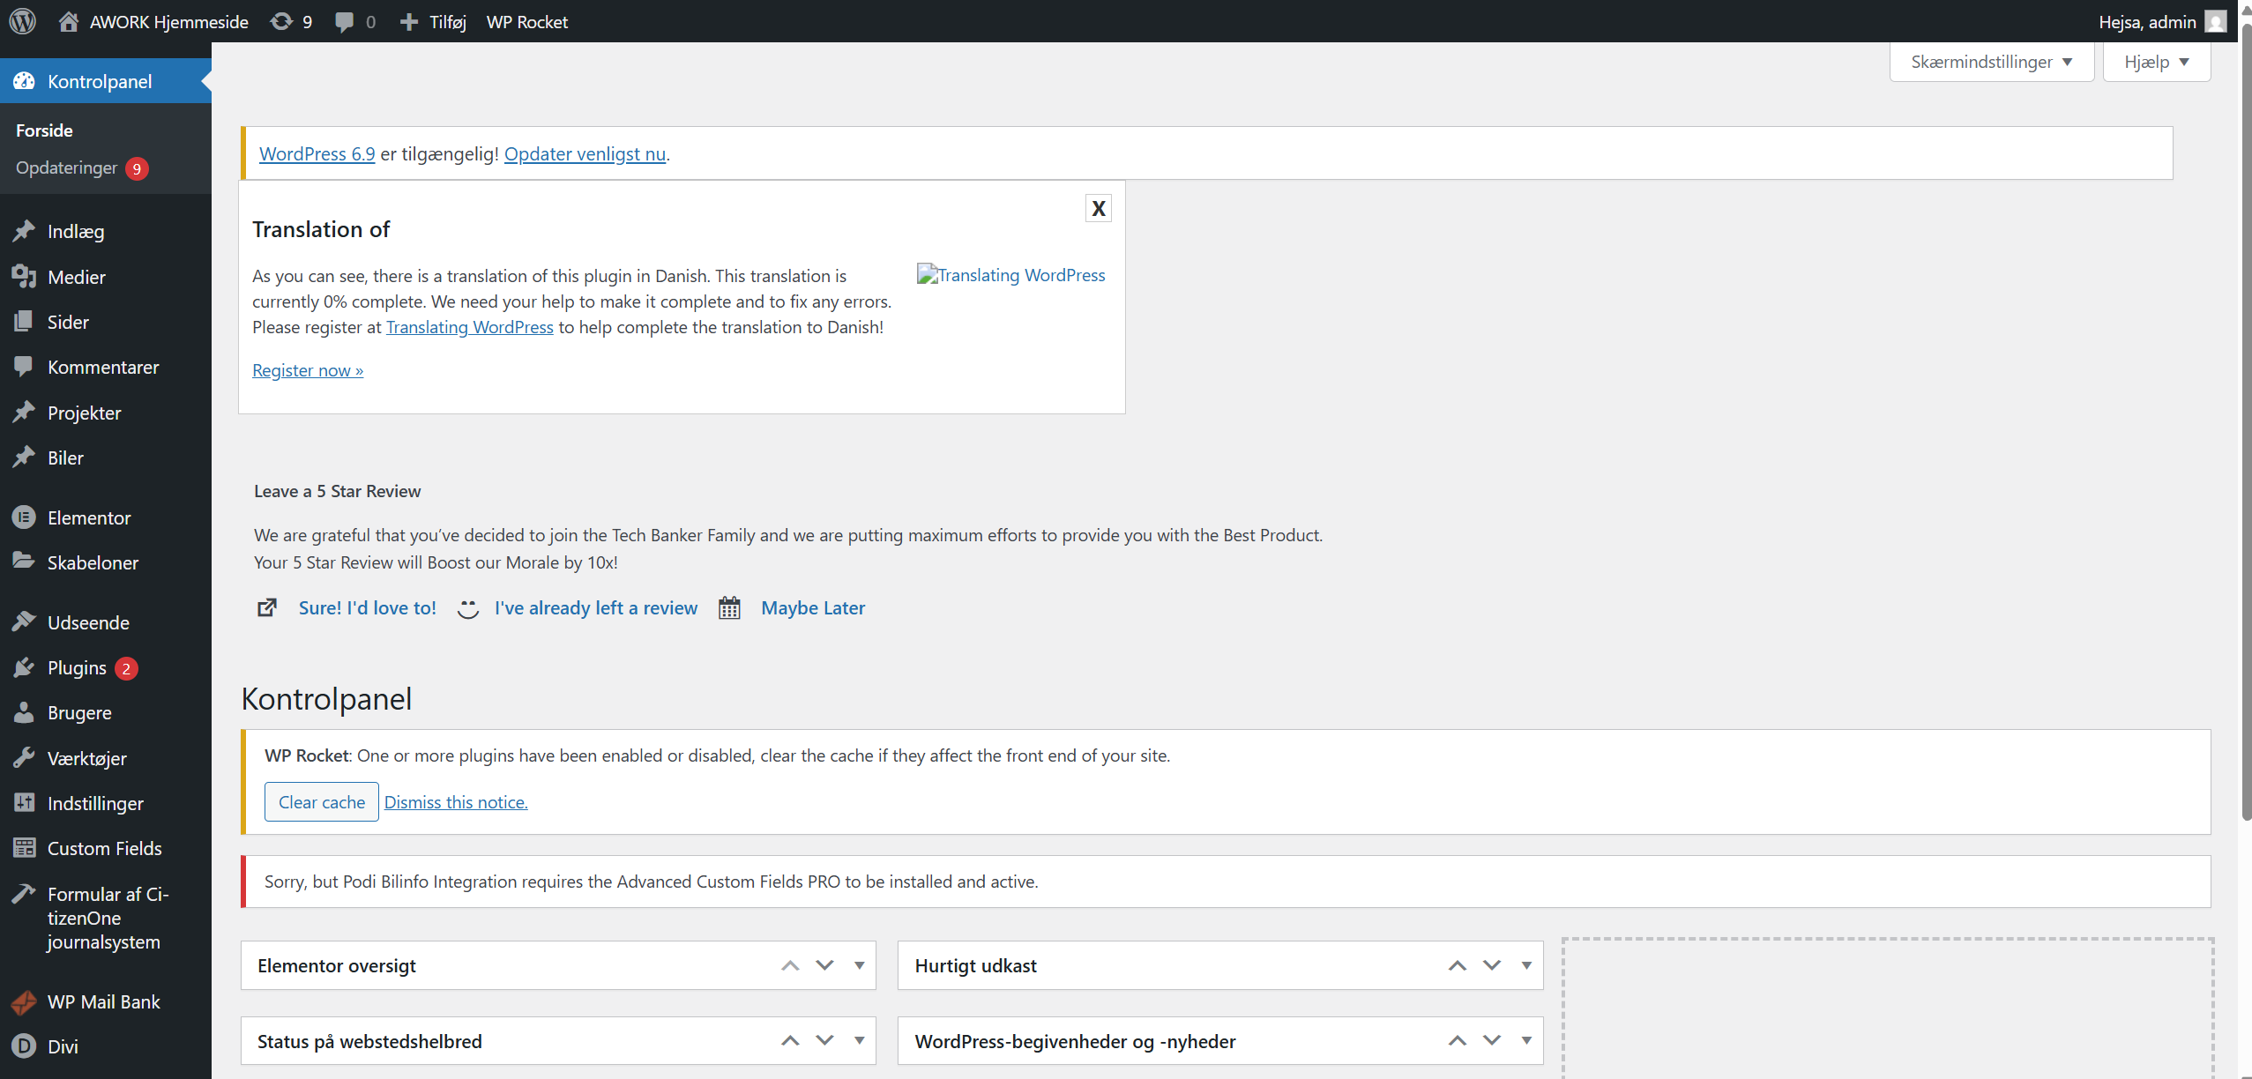The height and width of the screenshot is (1079, 2252).
Task: Click the Divi sidebar icon
Action: 24,1046
